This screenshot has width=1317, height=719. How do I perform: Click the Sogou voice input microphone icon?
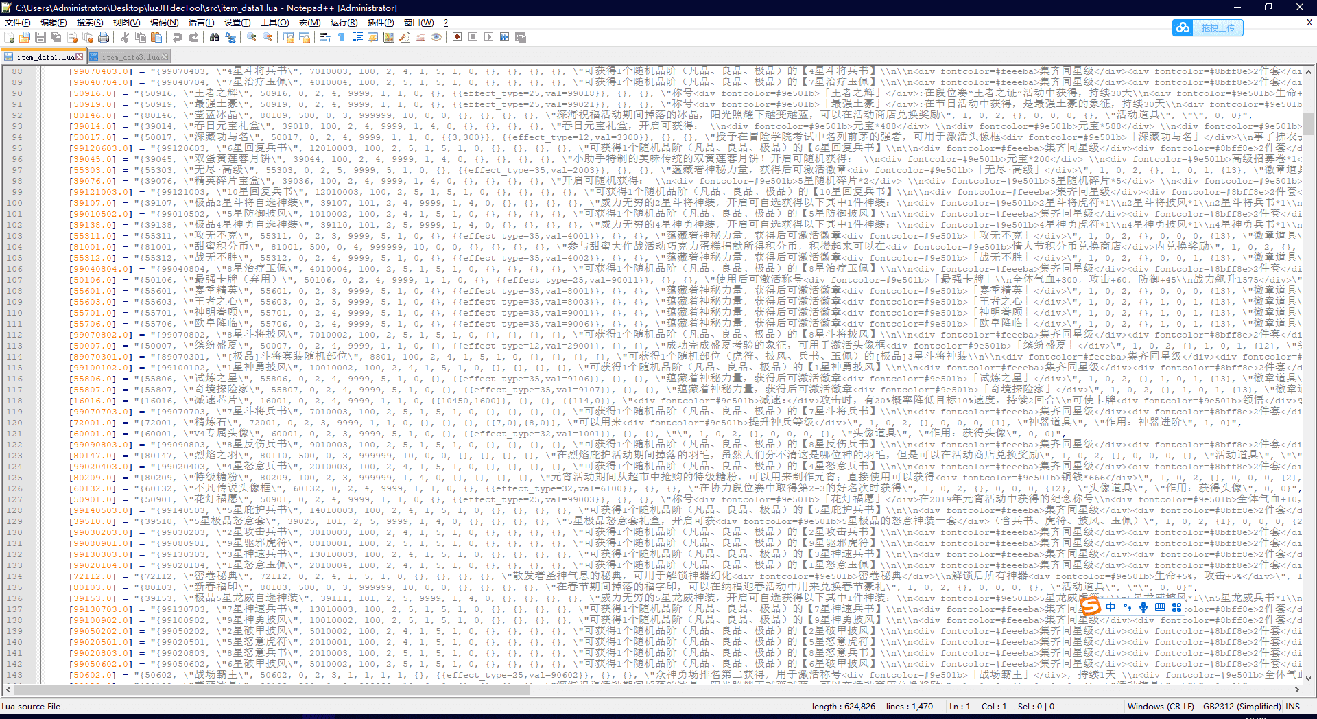coord(1143,607)
